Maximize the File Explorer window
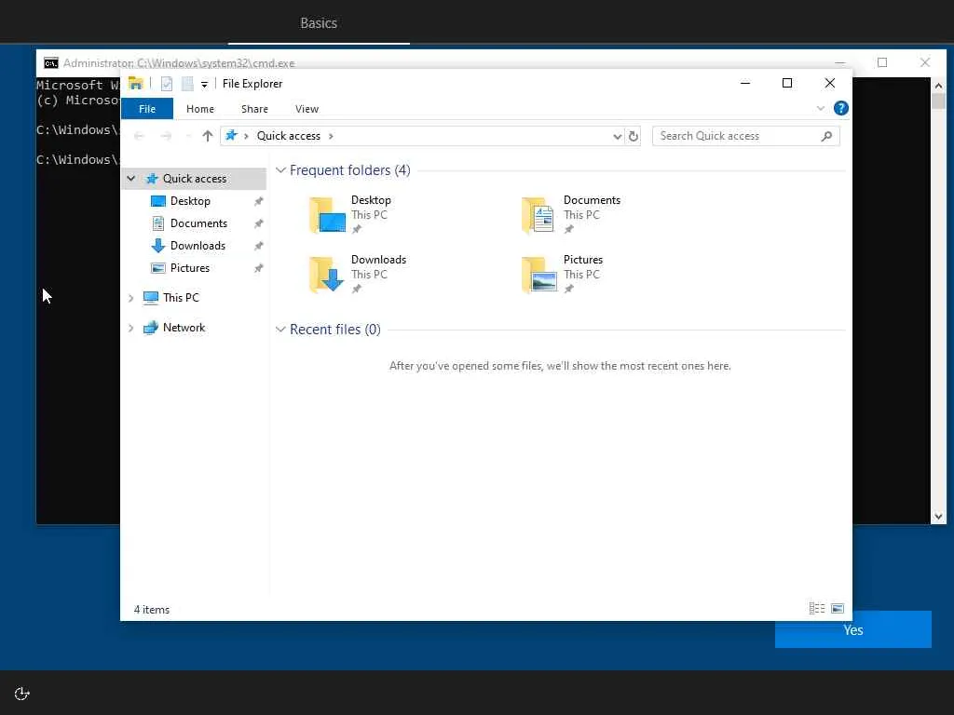Screen dimensions: 954x715 click(x=787, y=83)
